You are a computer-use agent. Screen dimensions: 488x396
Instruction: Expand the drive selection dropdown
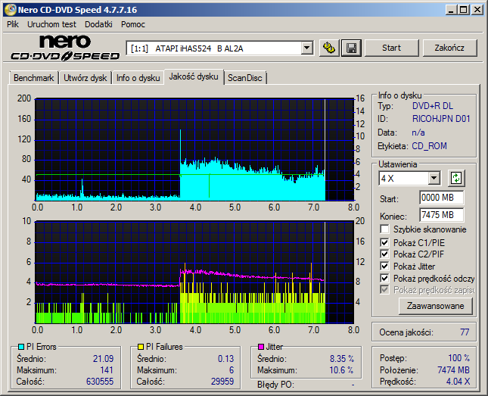306,48
